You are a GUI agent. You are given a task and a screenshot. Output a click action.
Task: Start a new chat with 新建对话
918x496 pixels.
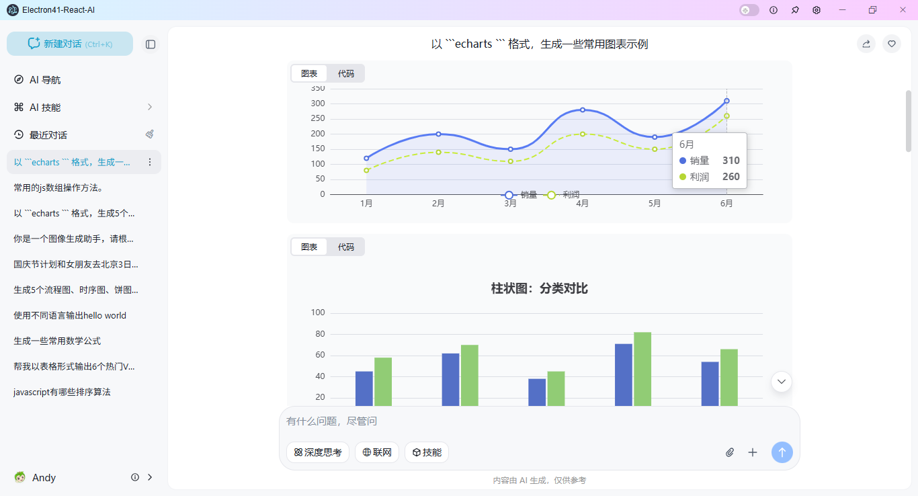[x=70, y=44]
